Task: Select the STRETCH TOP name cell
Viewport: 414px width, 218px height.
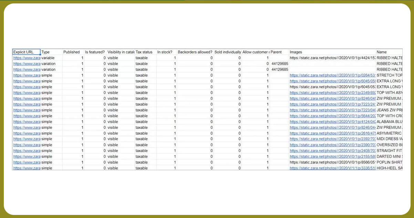Action: [x=389, y=75]
